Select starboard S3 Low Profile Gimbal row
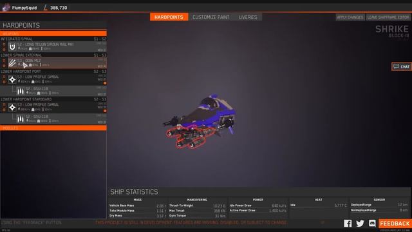This screenshot has width=412, height=232. pos(57,108)
